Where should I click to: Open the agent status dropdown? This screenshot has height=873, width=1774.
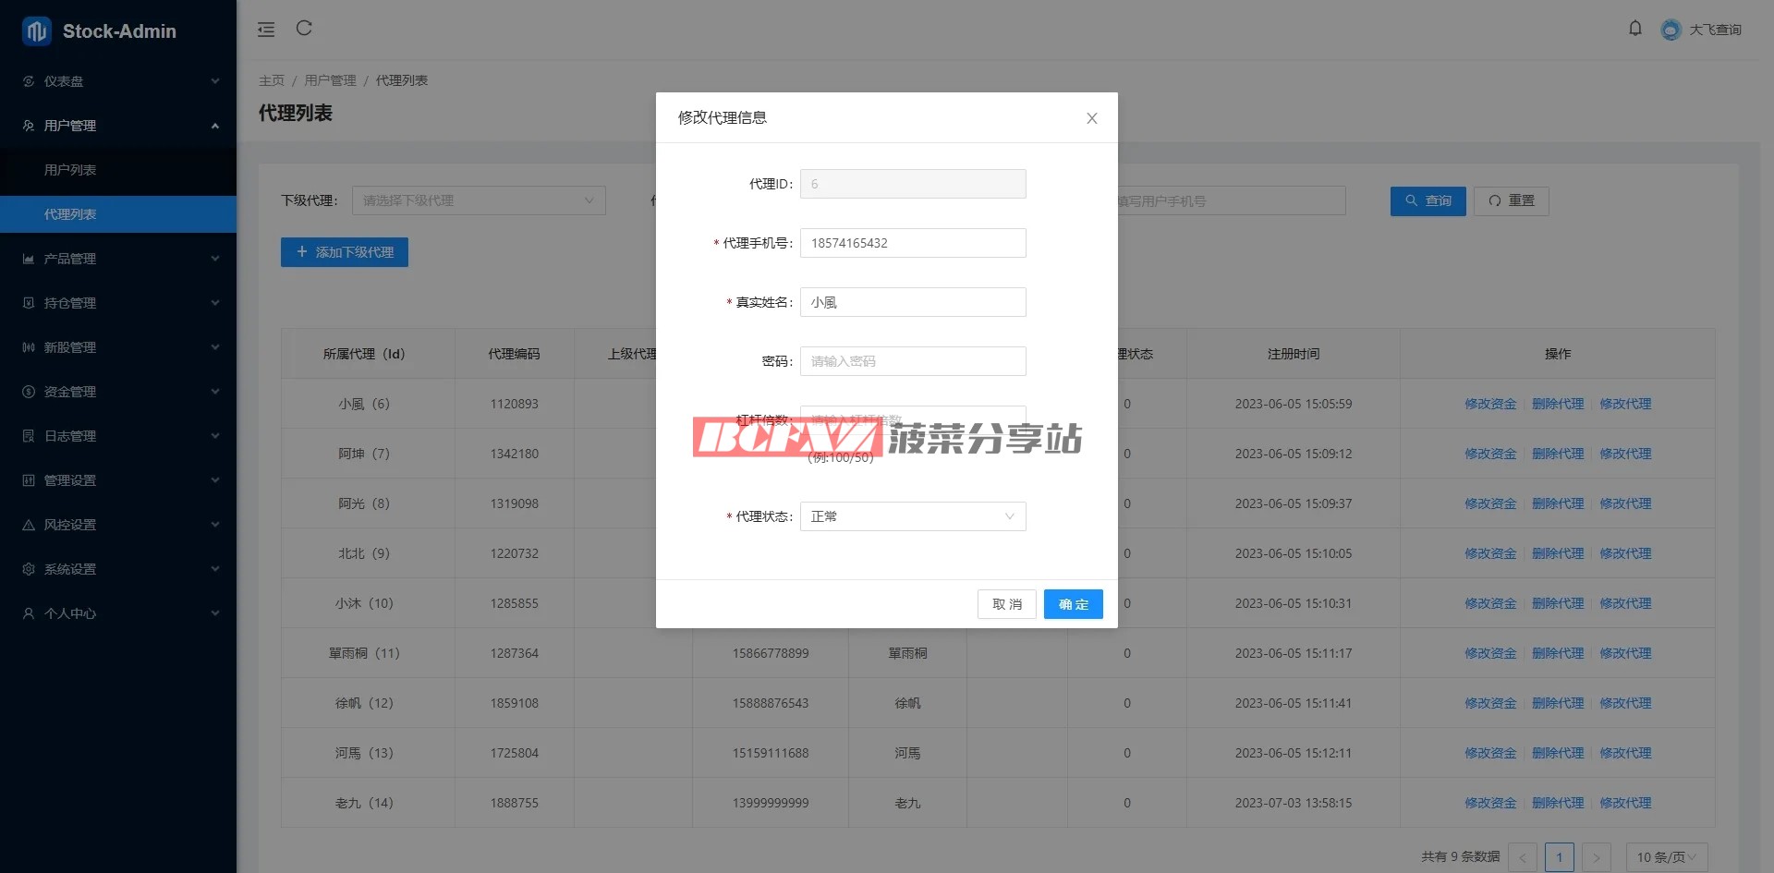(912, 516)
